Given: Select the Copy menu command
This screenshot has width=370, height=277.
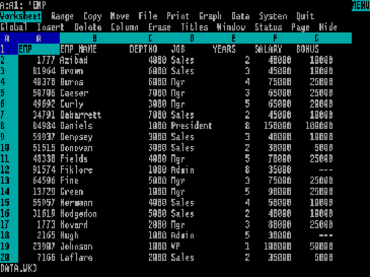Looking at the screenshot, I should coord(92,16).
